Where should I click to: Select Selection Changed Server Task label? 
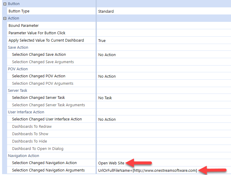click(38, 97)
